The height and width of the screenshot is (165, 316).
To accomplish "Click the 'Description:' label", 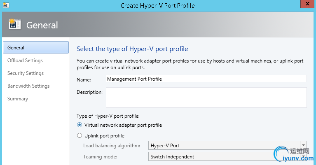I will [x=89, y=92].
